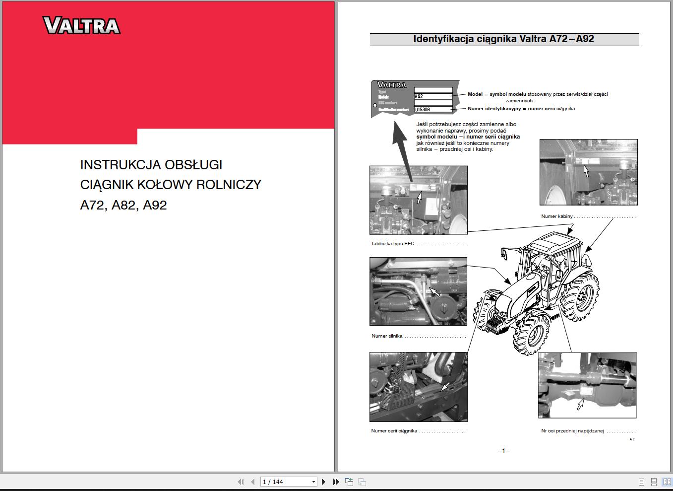Click the EEC type plate photo
Viewport: 673px width, 491px height.
pos(419,200)
